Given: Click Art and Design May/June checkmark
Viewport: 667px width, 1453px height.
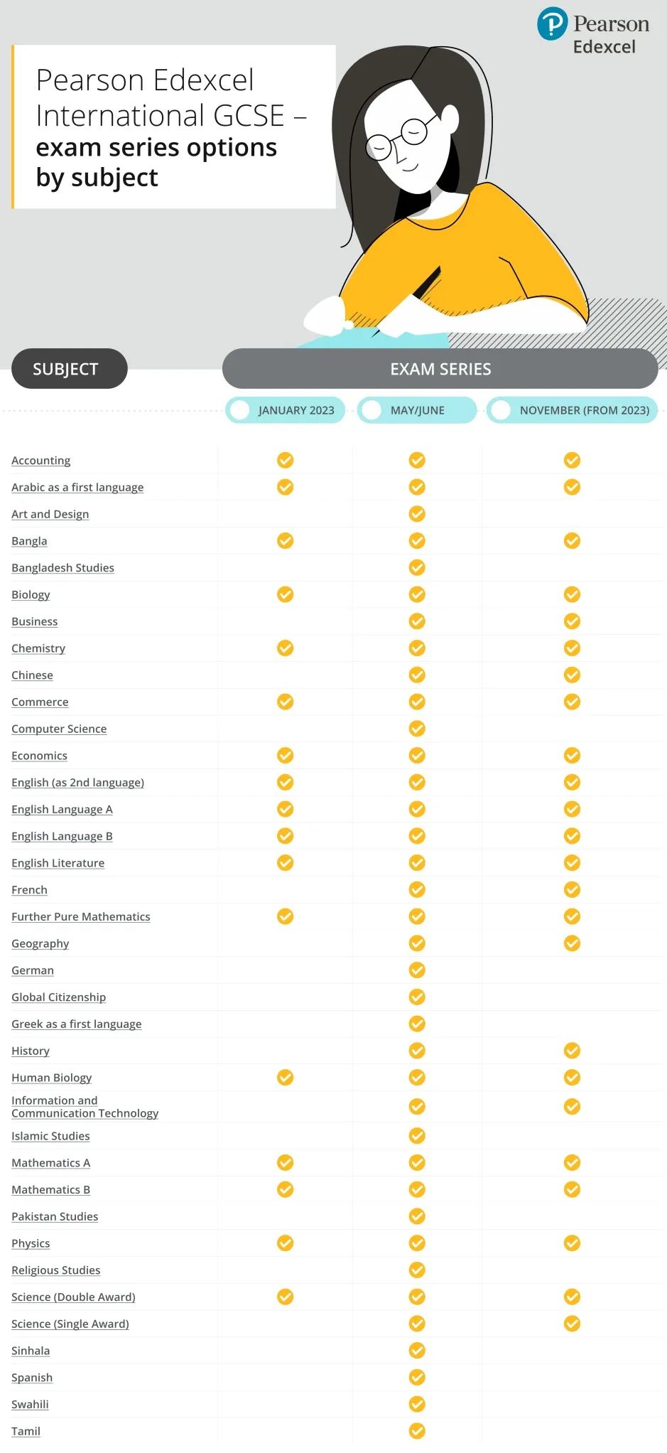Looking at the screenshot, I should pos(417,513).
